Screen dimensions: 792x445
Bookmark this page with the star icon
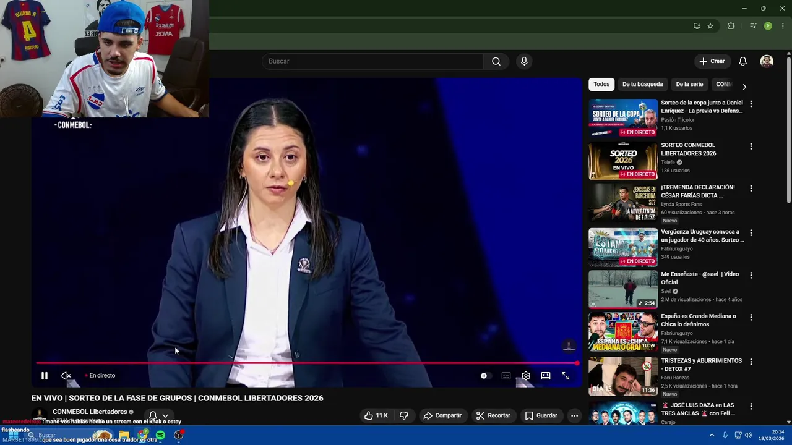coord(710,26)
